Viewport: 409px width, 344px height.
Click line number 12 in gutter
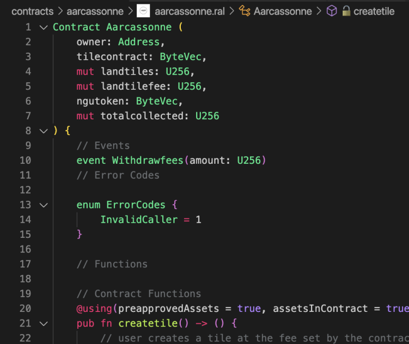25,190
